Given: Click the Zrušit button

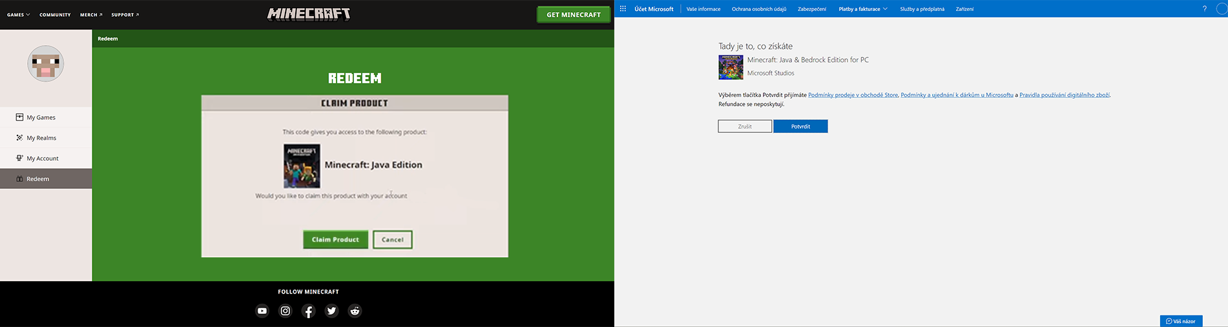Looking at the screenshot, I should click(745, 126).
